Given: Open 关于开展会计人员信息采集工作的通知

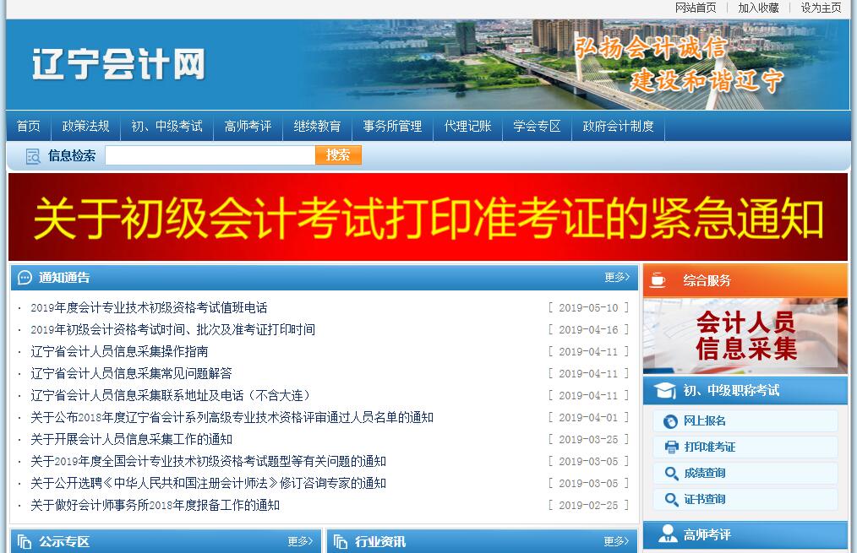Looking at the screenshot, I should (x=131, y=440).
